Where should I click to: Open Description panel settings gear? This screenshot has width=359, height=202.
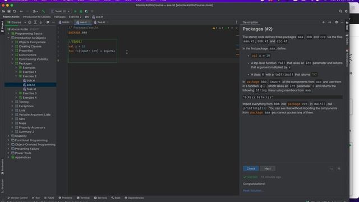click(337, 22)
